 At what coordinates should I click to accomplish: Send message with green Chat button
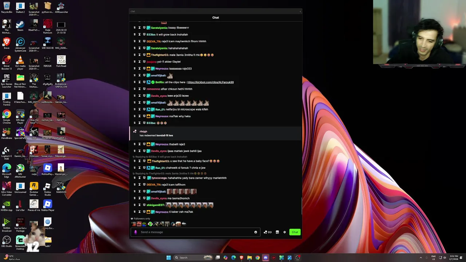pyautogui.click(x=295, y=232)
